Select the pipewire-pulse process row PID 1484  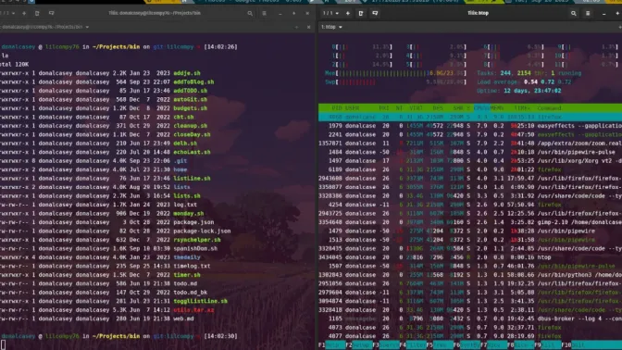(470, 152)
